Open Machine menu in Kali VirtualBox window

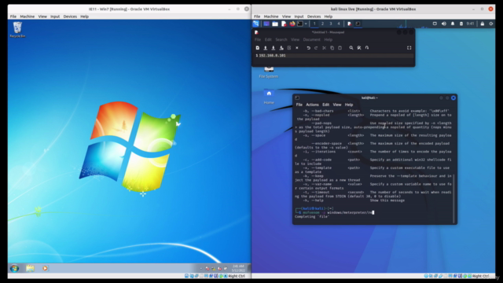click(x=271, y=17)
